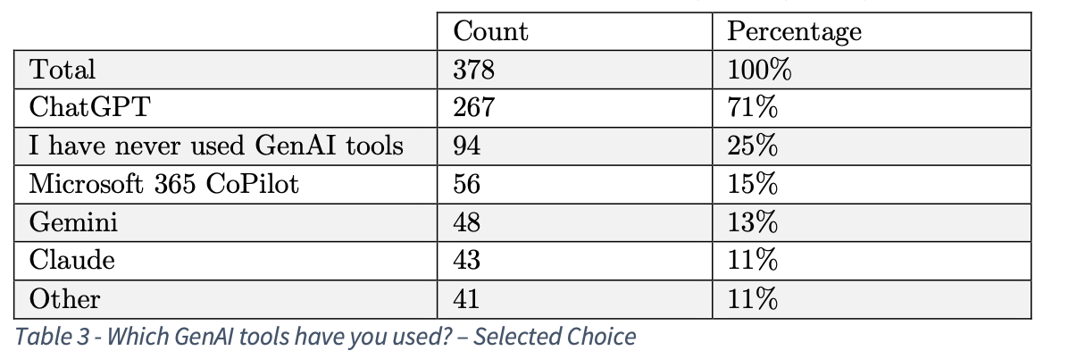Click the count value 378
Screen dimensions: 1077x359
(473, 69)
